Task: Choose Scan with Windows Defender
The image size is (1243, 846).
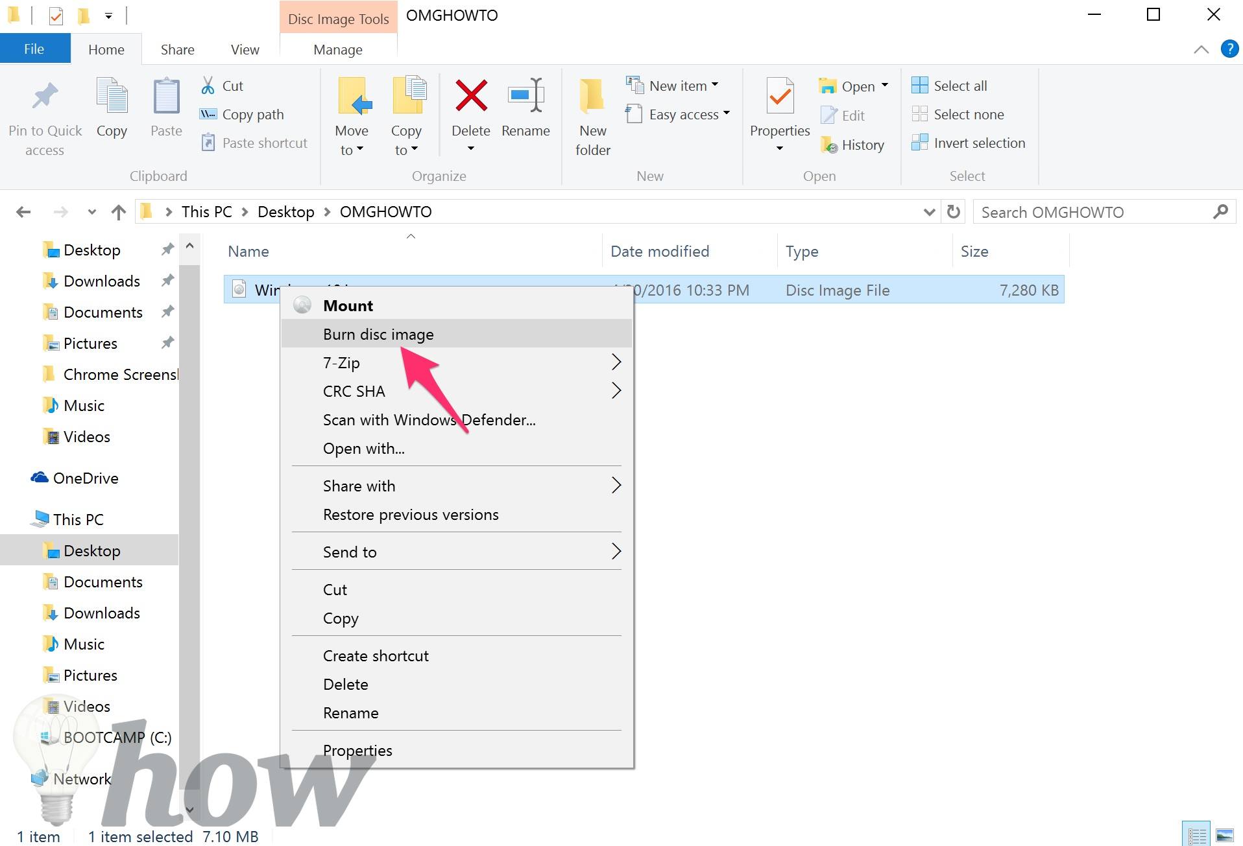Action: (457, 419)
